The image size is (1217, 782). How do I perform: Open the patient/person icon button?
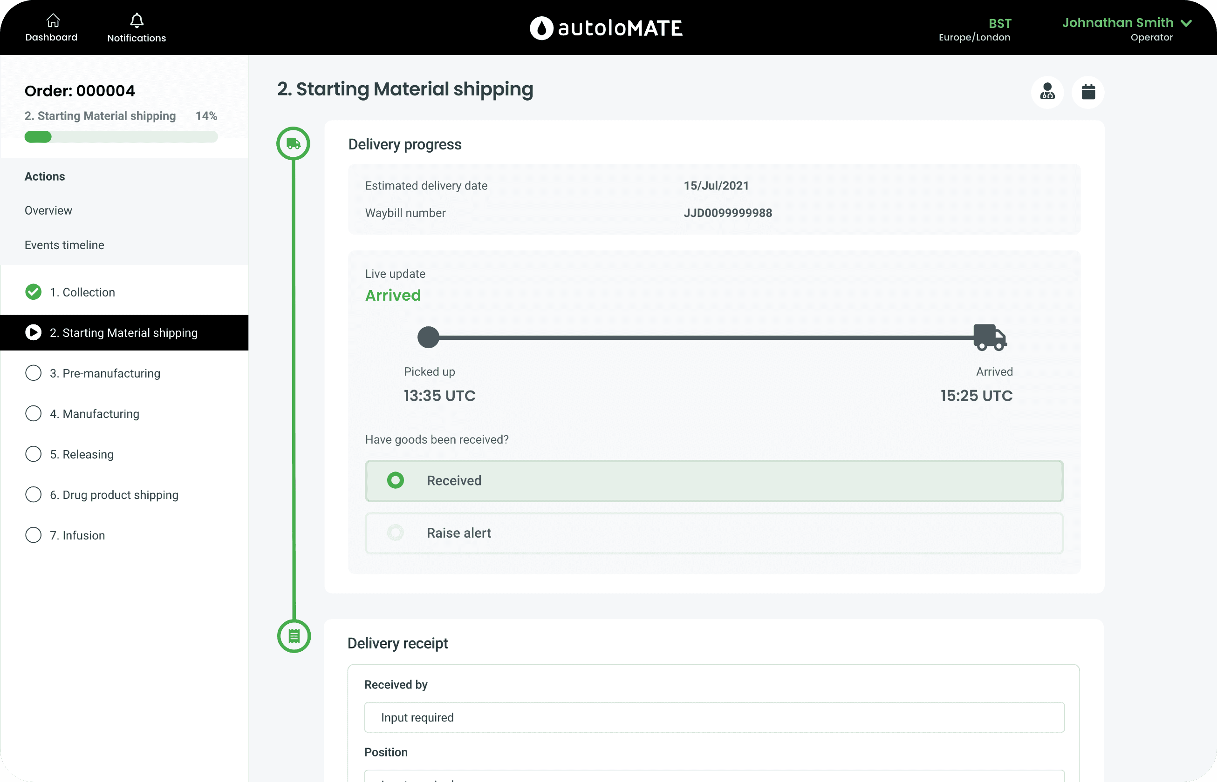pyautogui.click(x=1047, y=92)
